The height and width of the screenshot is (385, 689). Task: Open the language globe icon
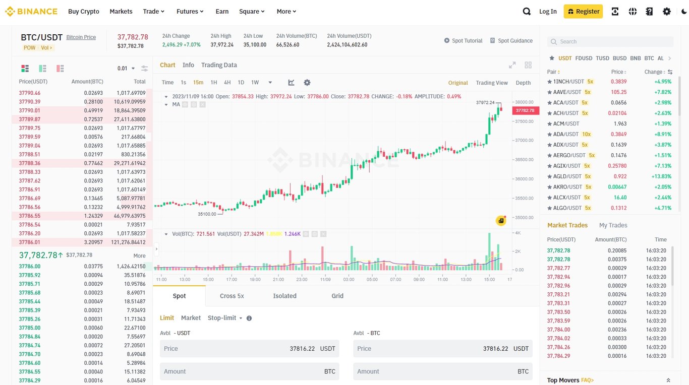click(x=633, y=11)
